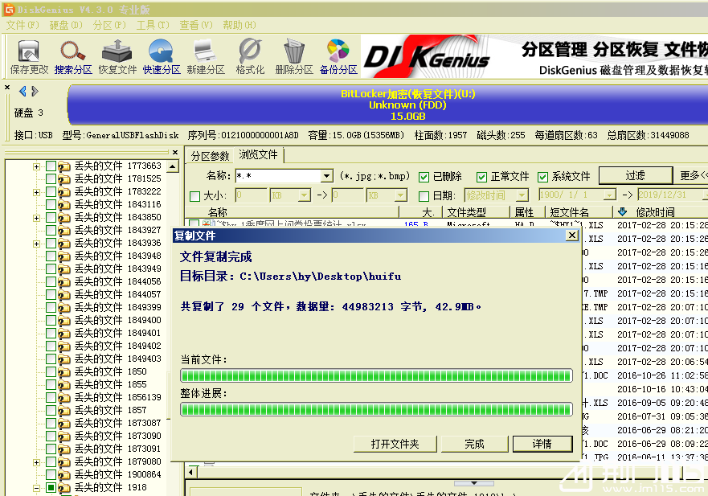This screenshot has width=708, height=496.
Task: Close the 复制文件 dialog
Action: (x=572, y=236)
